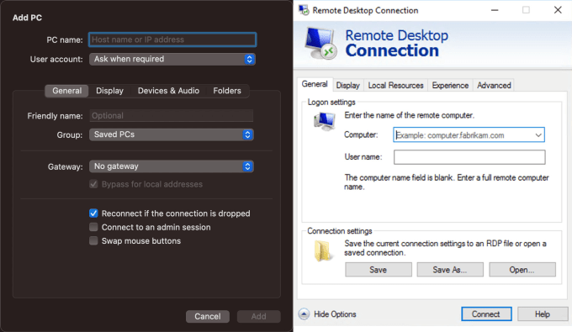Enable Connect to an admin session

coord(93,227)
